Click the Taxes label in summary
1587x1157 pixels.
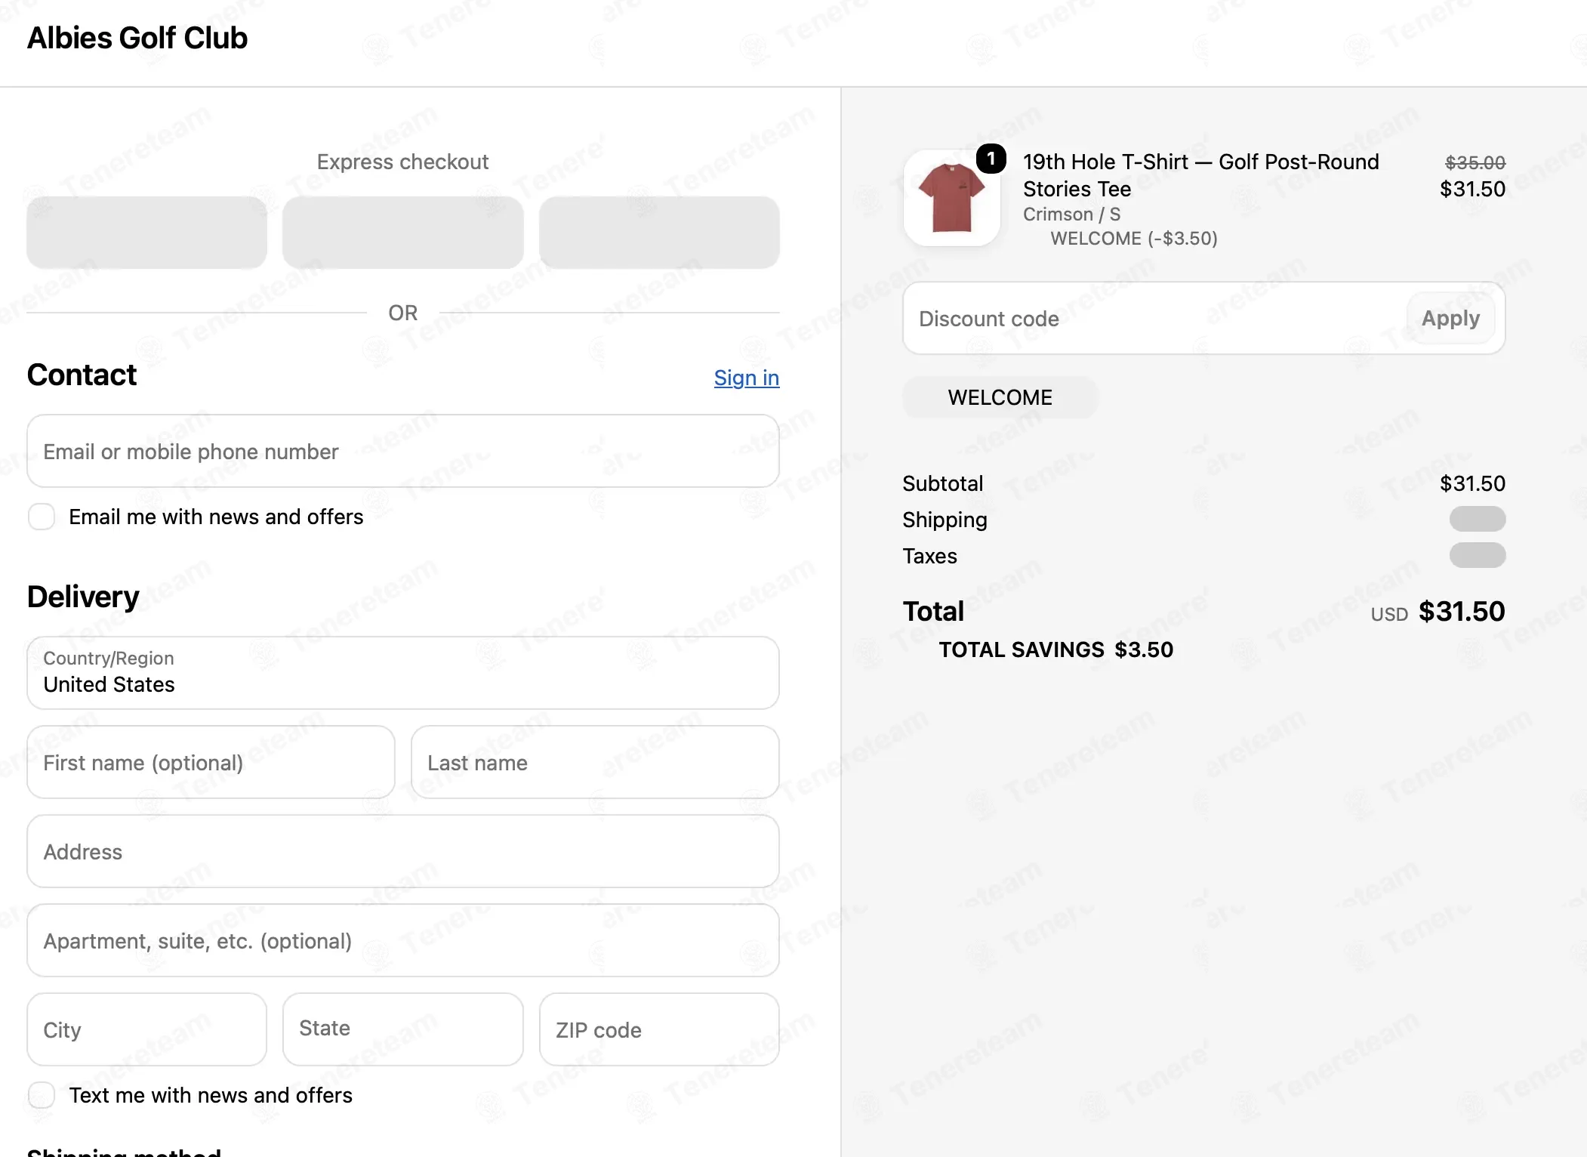[x=929, y=556]
